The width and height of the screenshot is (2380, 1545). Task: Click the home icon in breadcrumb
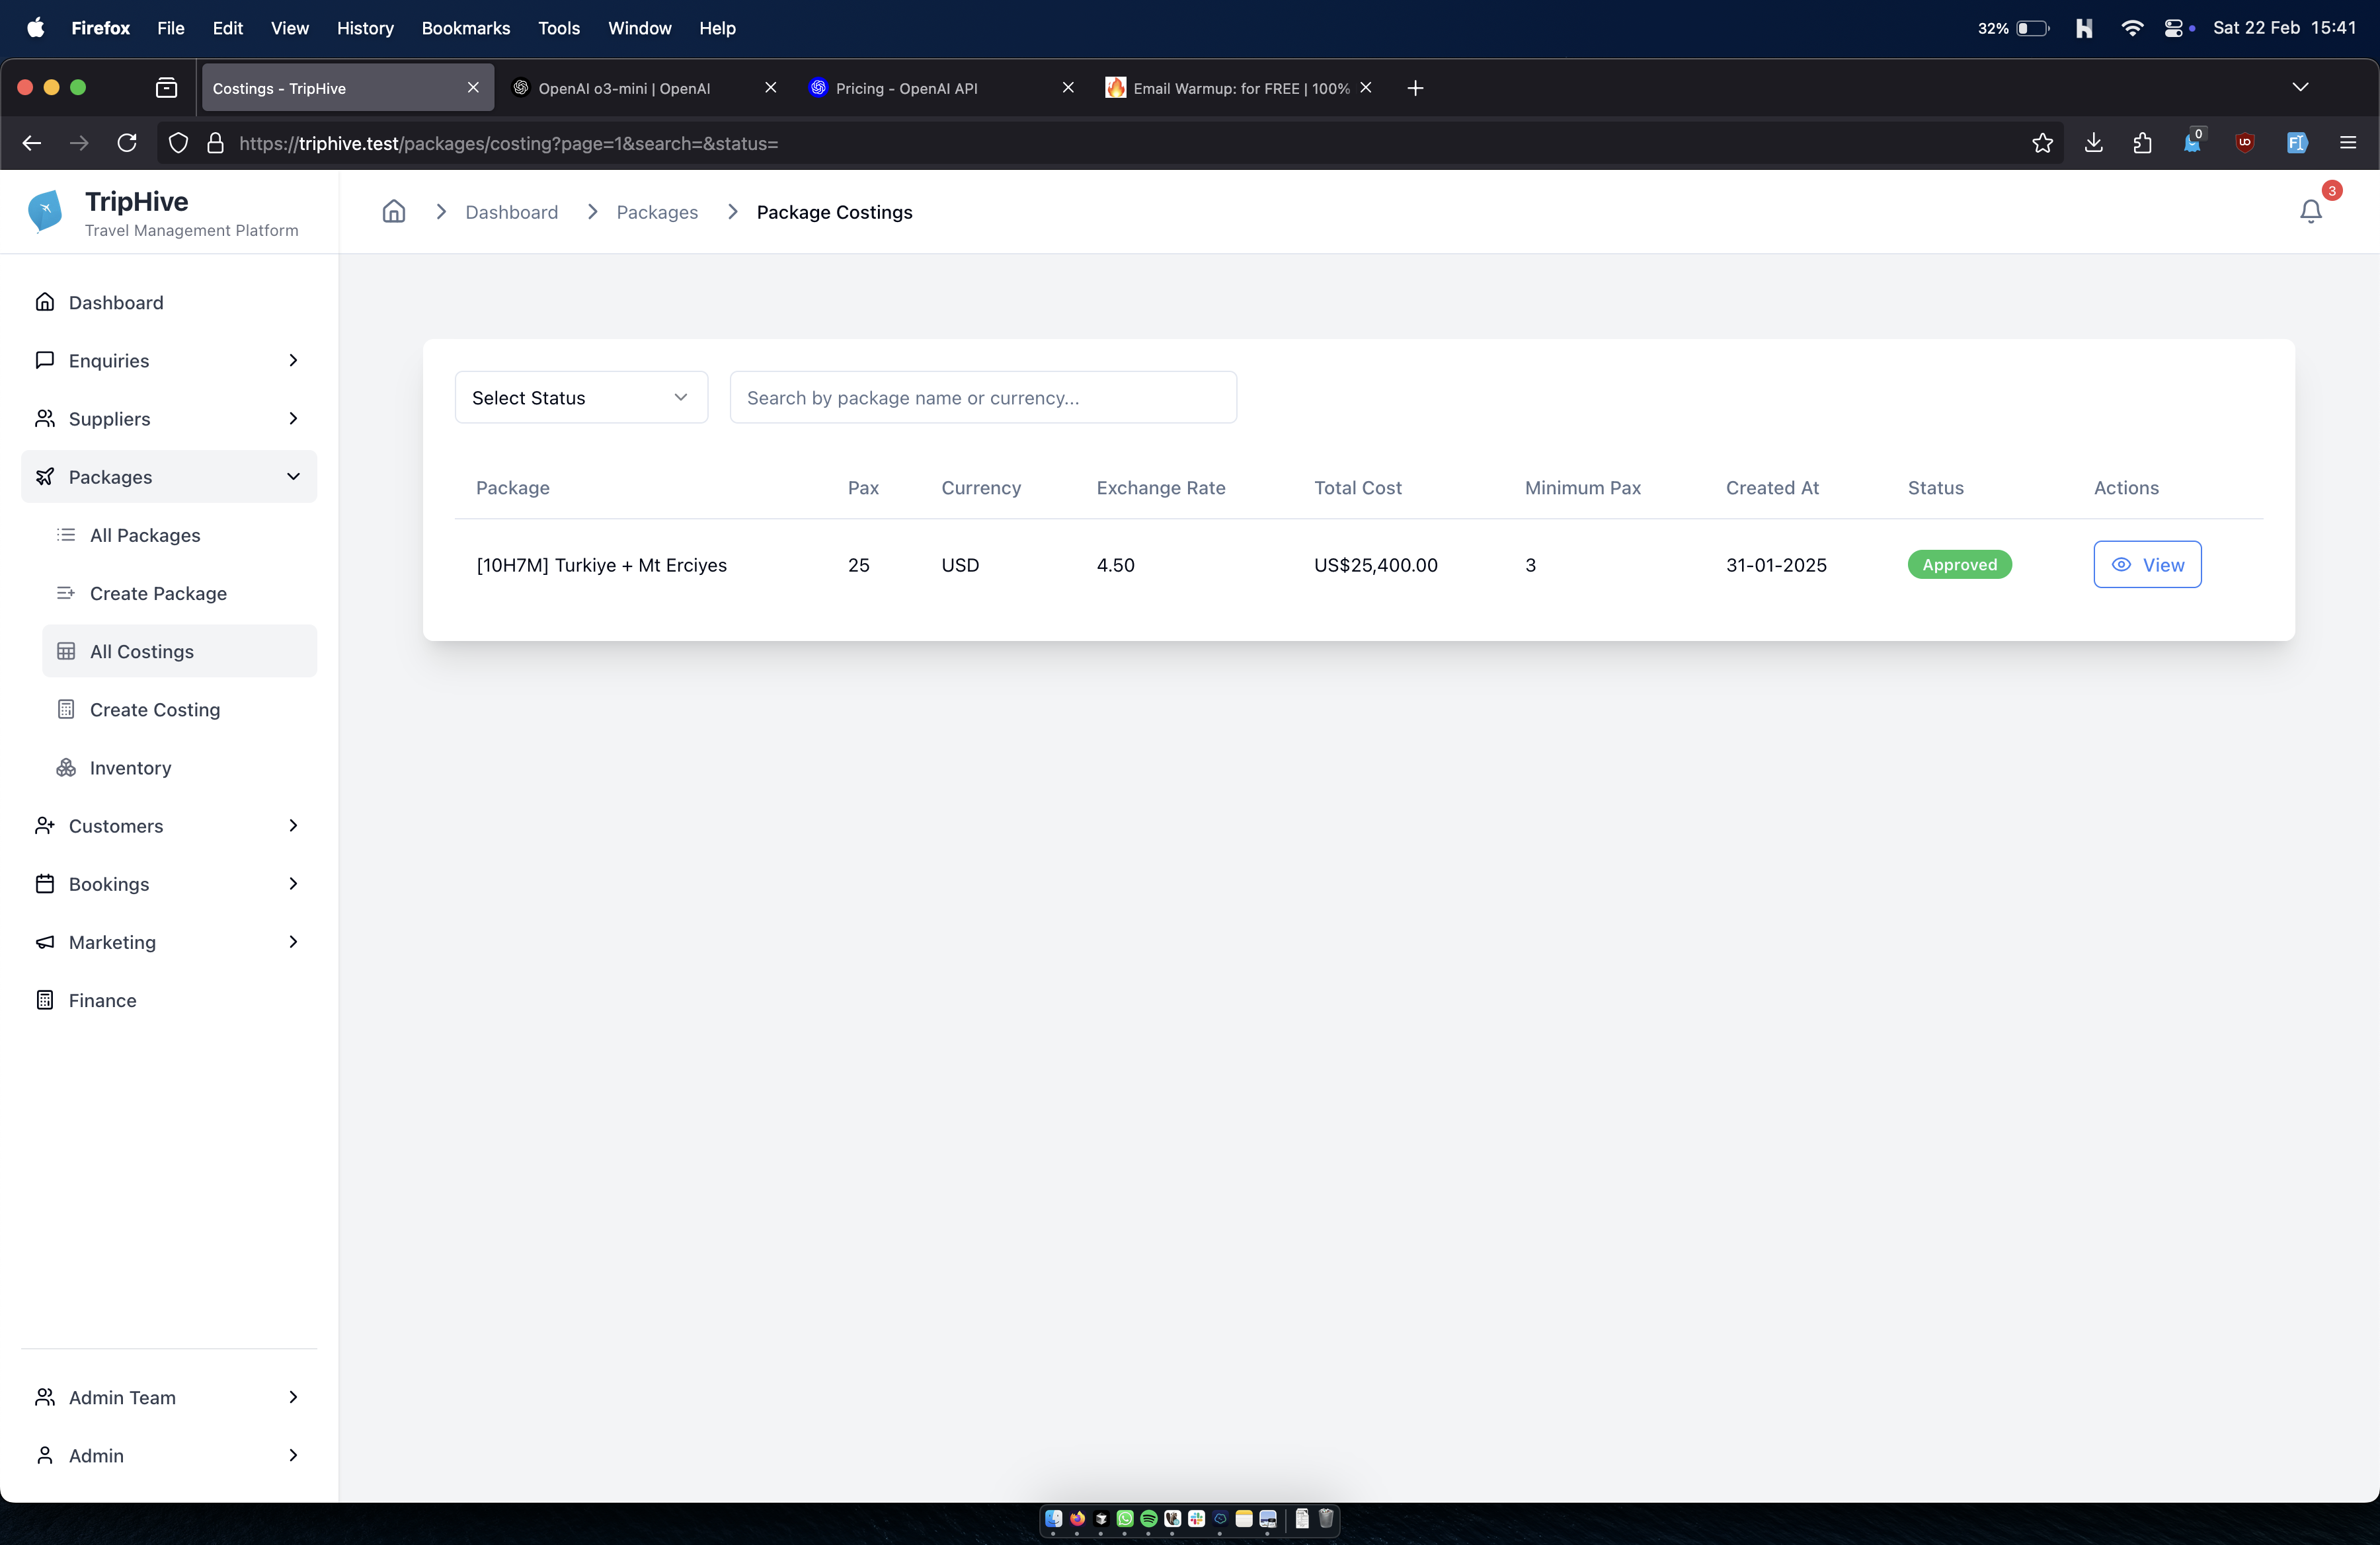click(394, 211)
